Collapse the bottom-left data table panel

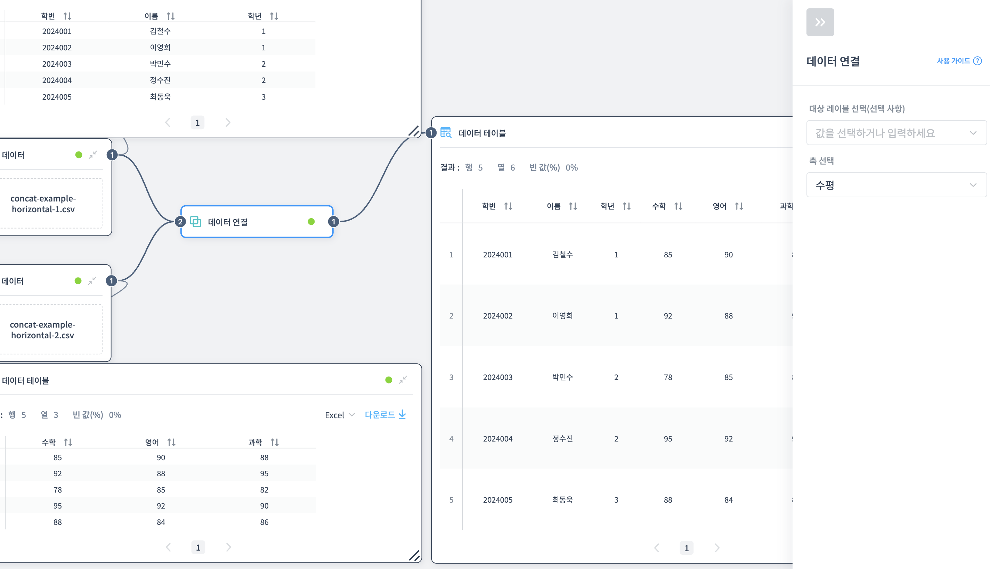point(403,380)
